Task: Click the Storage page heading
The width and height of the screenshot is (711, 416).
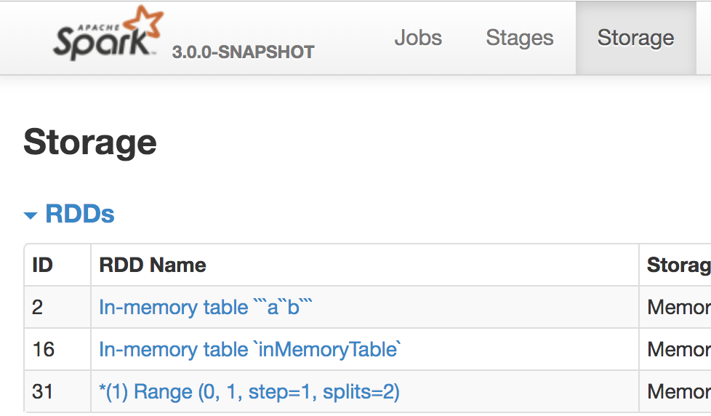Action: click(90, 142)
